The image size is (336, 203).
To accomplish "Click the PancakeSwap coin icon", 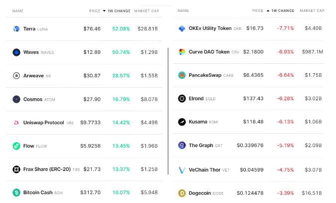I will [x=182, y=75].
